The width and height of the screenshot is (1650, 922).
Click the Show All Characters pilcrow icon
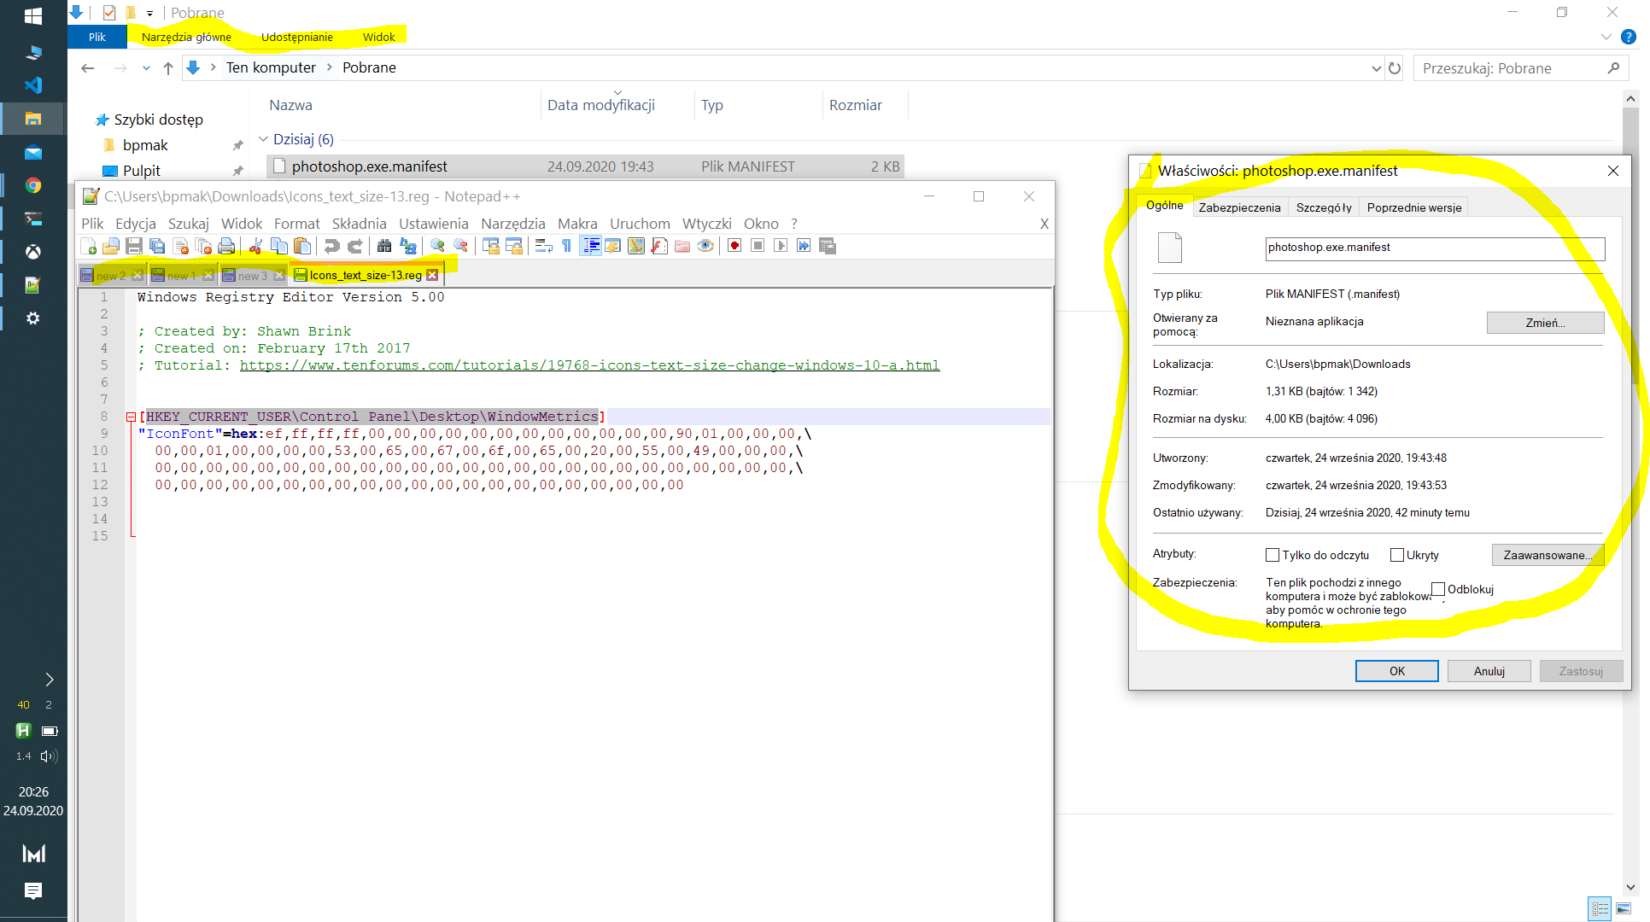click(x=566, y=247)
